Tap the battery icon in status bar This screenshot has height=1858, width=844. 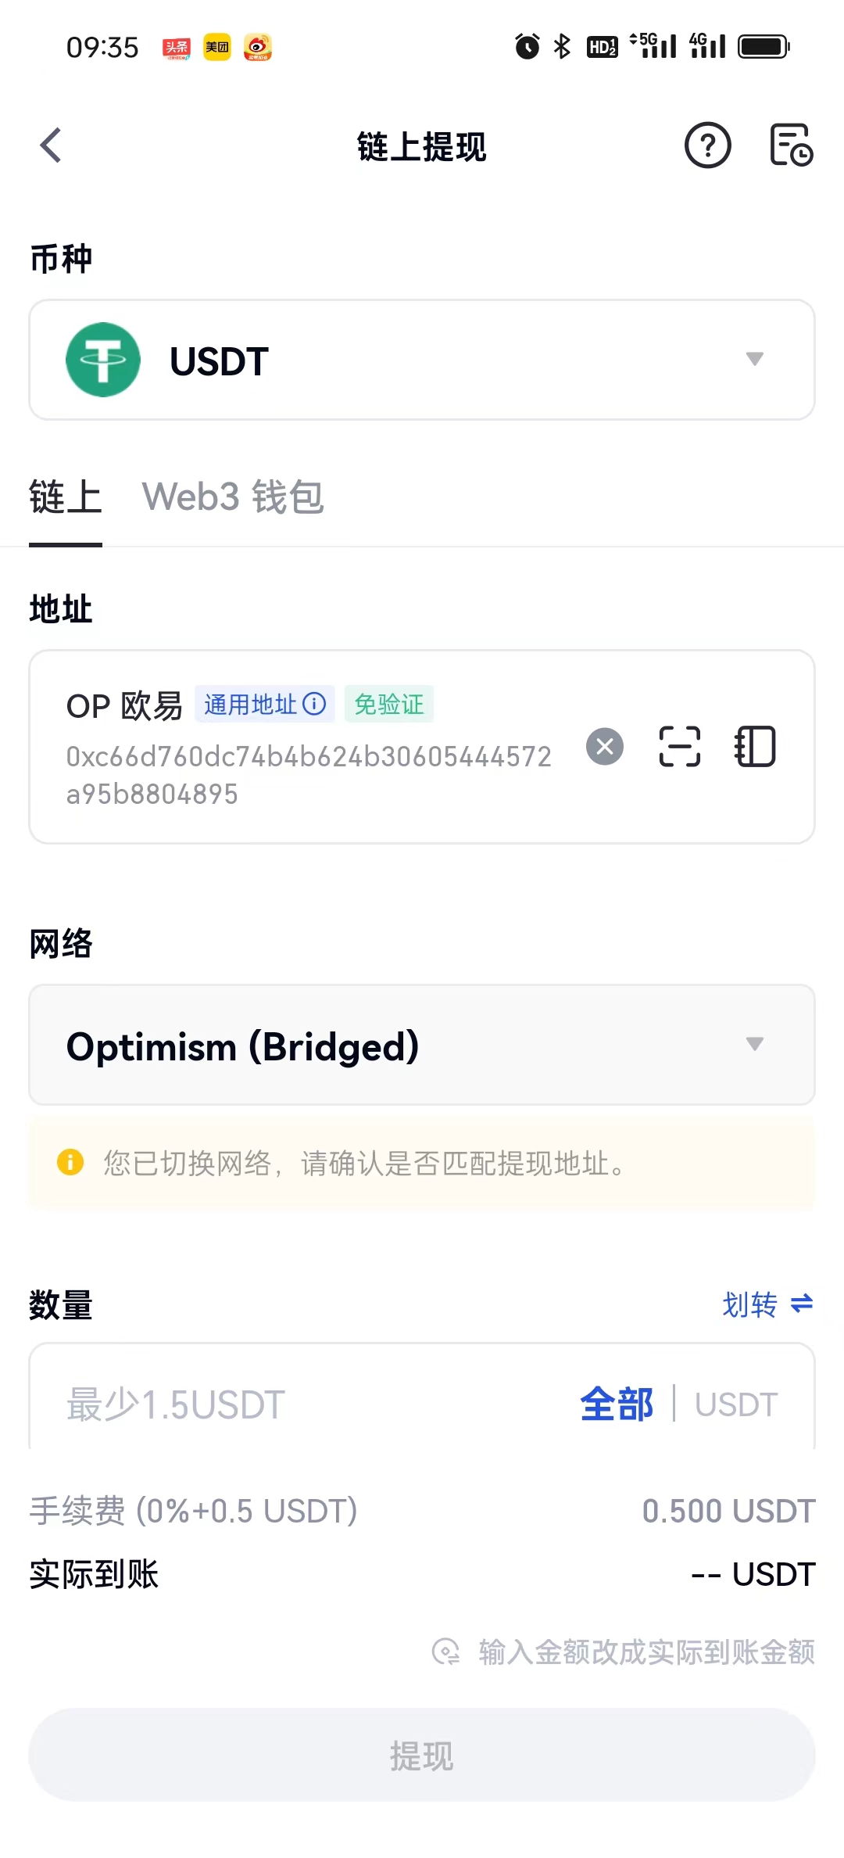tap(764, 47)
